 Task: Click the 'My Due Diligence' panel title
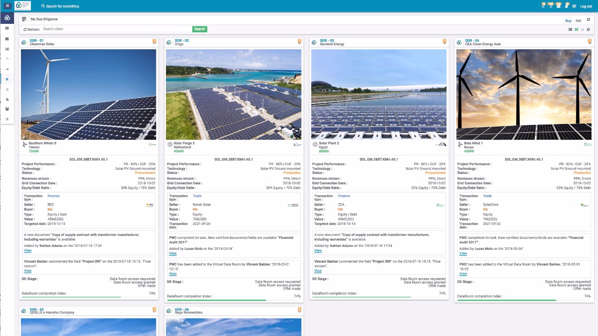[x=44, y=19]
